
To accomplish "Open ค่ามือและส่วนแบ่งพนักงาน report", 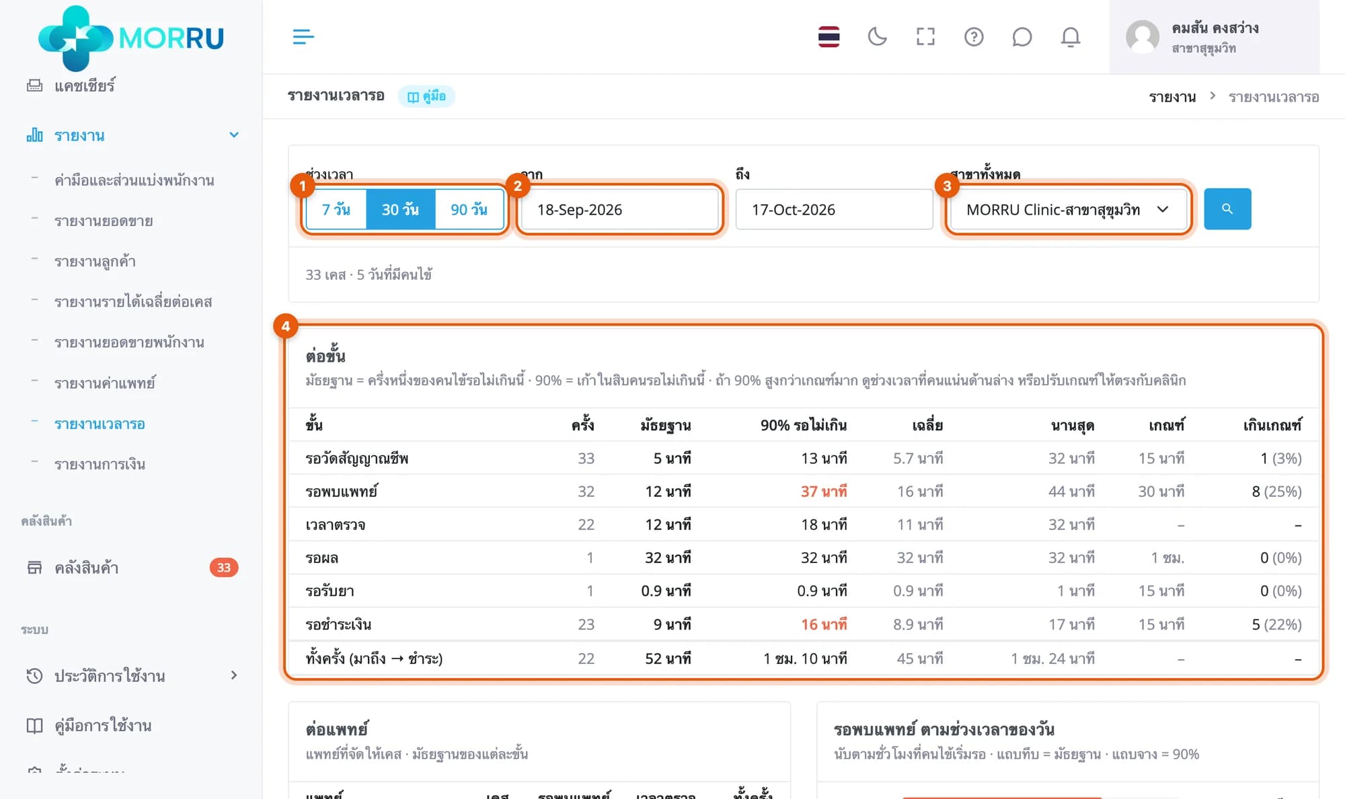I will tap(134, 180).
